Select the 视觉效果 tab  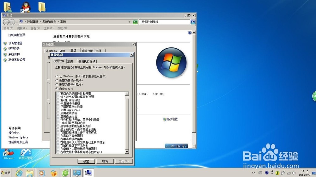(x=59, y=61)
